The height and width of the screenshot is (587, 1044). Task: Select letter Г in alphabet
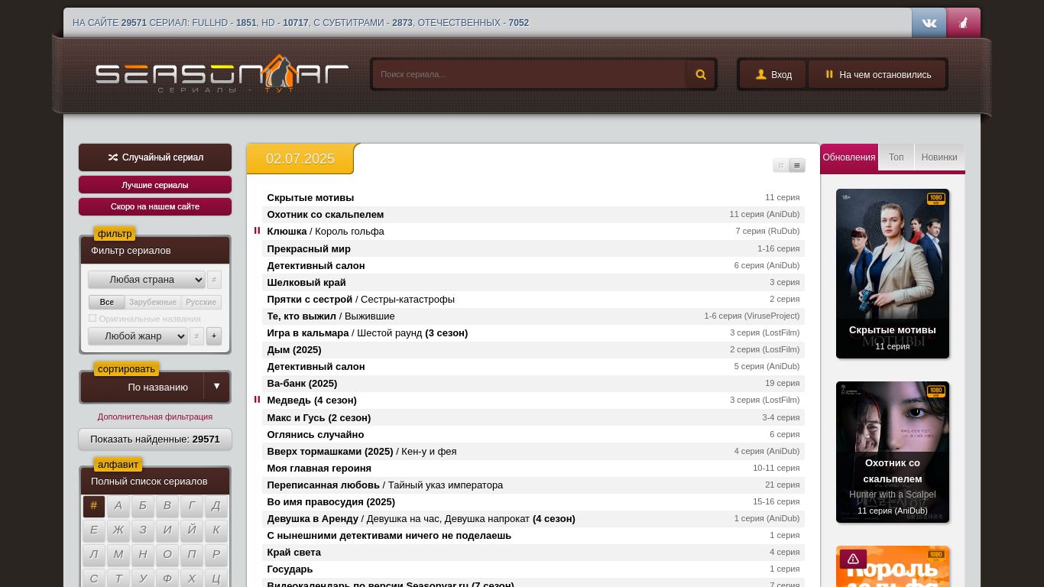(x=192, y=506)
